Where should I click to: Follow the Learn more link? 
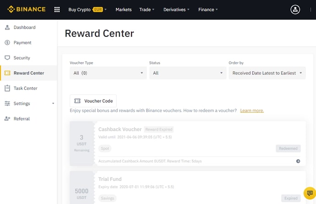point(252,110)
